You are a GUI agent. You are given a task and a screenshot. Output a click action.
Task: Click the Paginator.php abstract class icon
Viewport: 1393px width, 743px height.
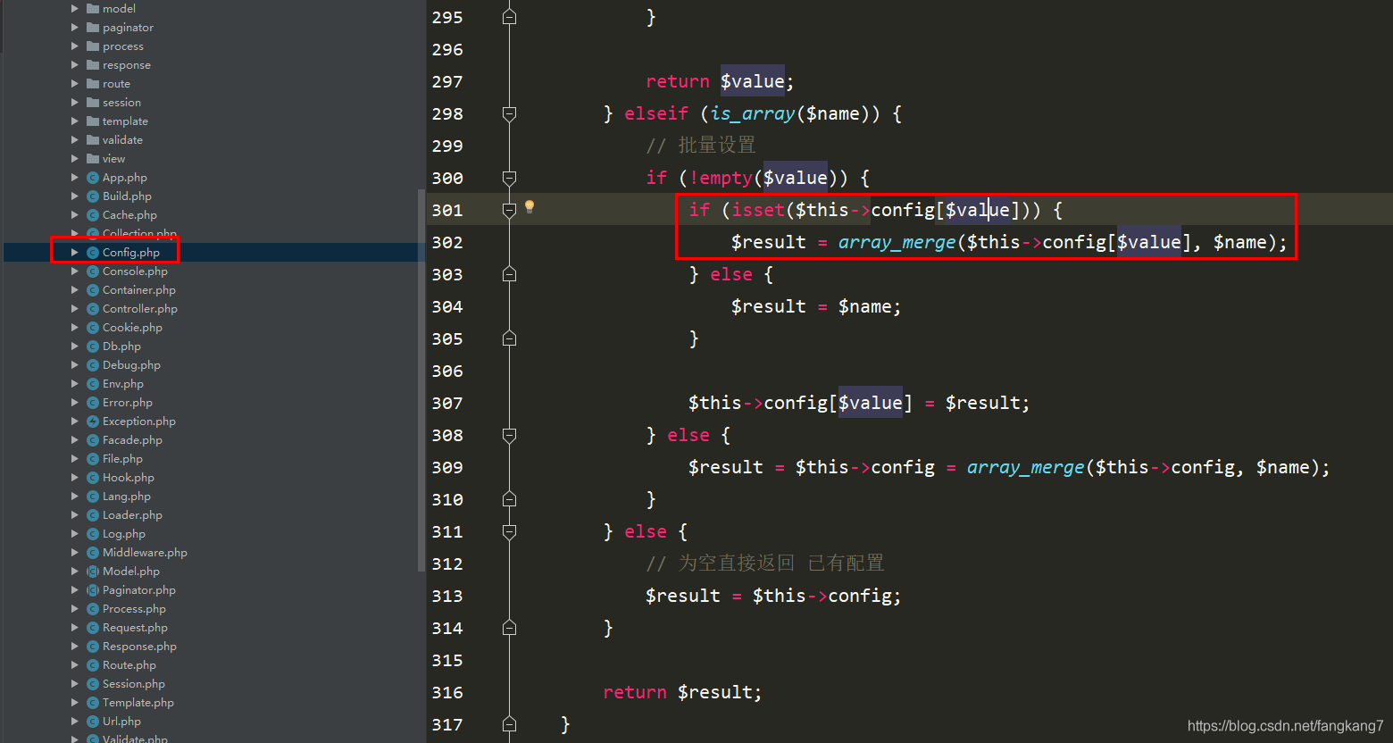(x=93, y=590)
